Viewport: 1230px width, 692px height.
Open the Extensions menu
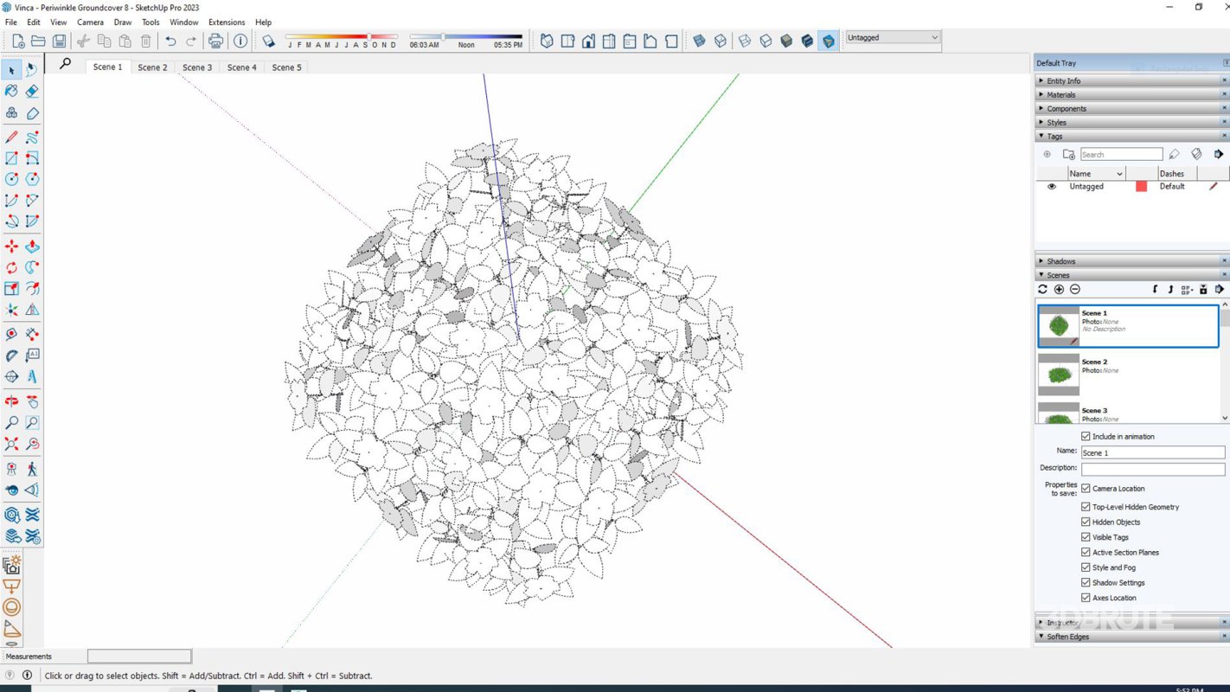pyautogui.click(x=226, y=22)
